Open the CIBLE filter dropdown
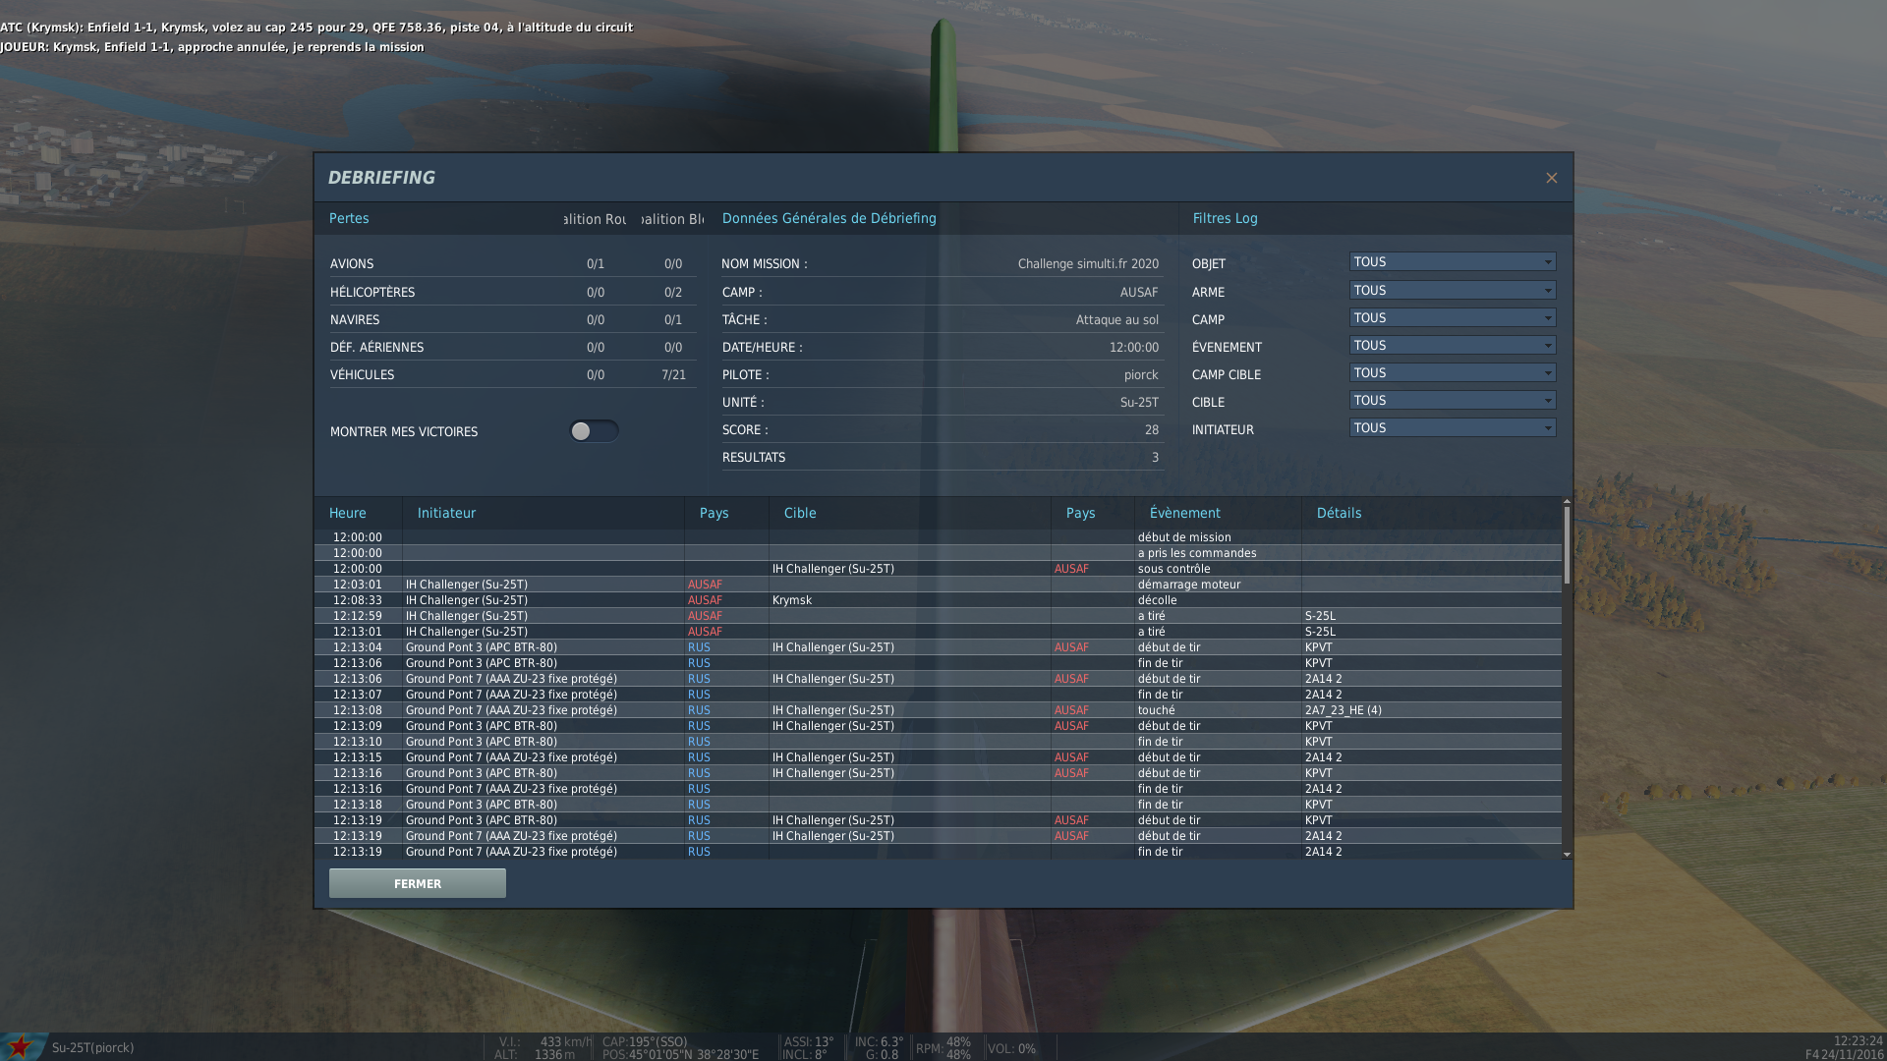 pos(1452,401)
